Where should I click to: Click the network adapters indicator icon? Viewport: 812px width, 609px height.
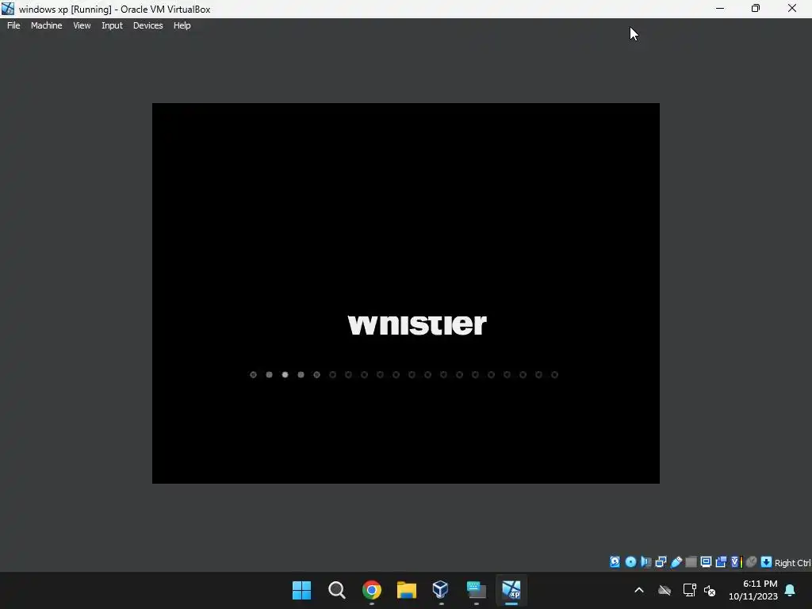661,562
